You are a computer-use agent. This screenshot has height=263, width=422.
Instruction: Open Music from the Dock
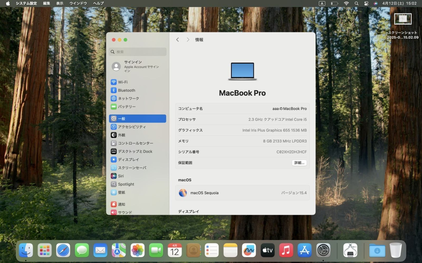286,250
